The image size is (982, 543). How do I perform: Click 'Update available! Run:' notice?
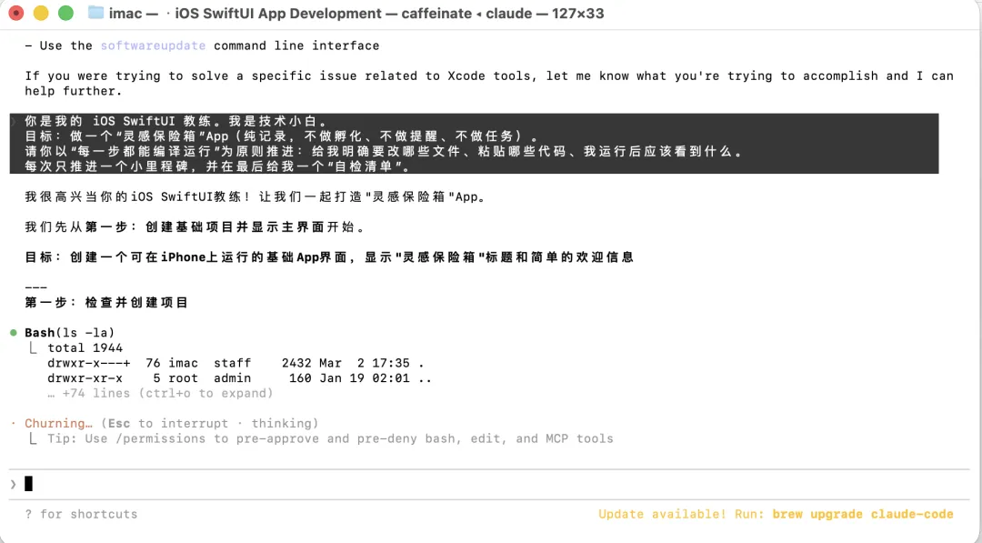coord(681,514)
